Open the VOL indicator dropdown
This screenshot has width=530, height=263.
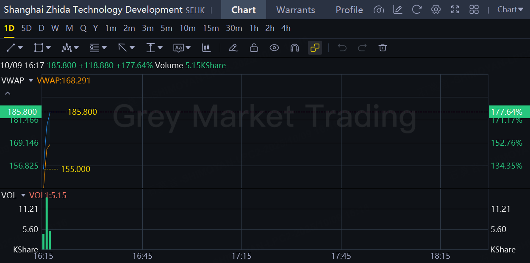point(23,195)
